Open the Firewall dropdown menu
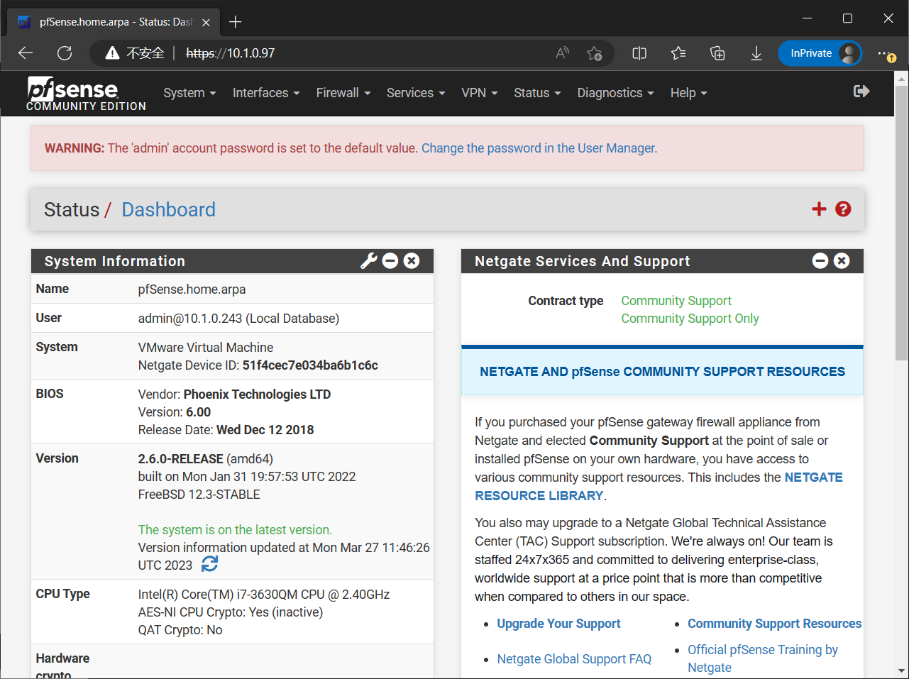Viewport: 909px width, 679px height. [343, 93]
